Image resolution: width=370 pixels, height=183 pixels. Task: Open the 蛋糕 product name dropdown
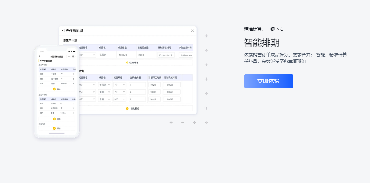click(104, 92)
